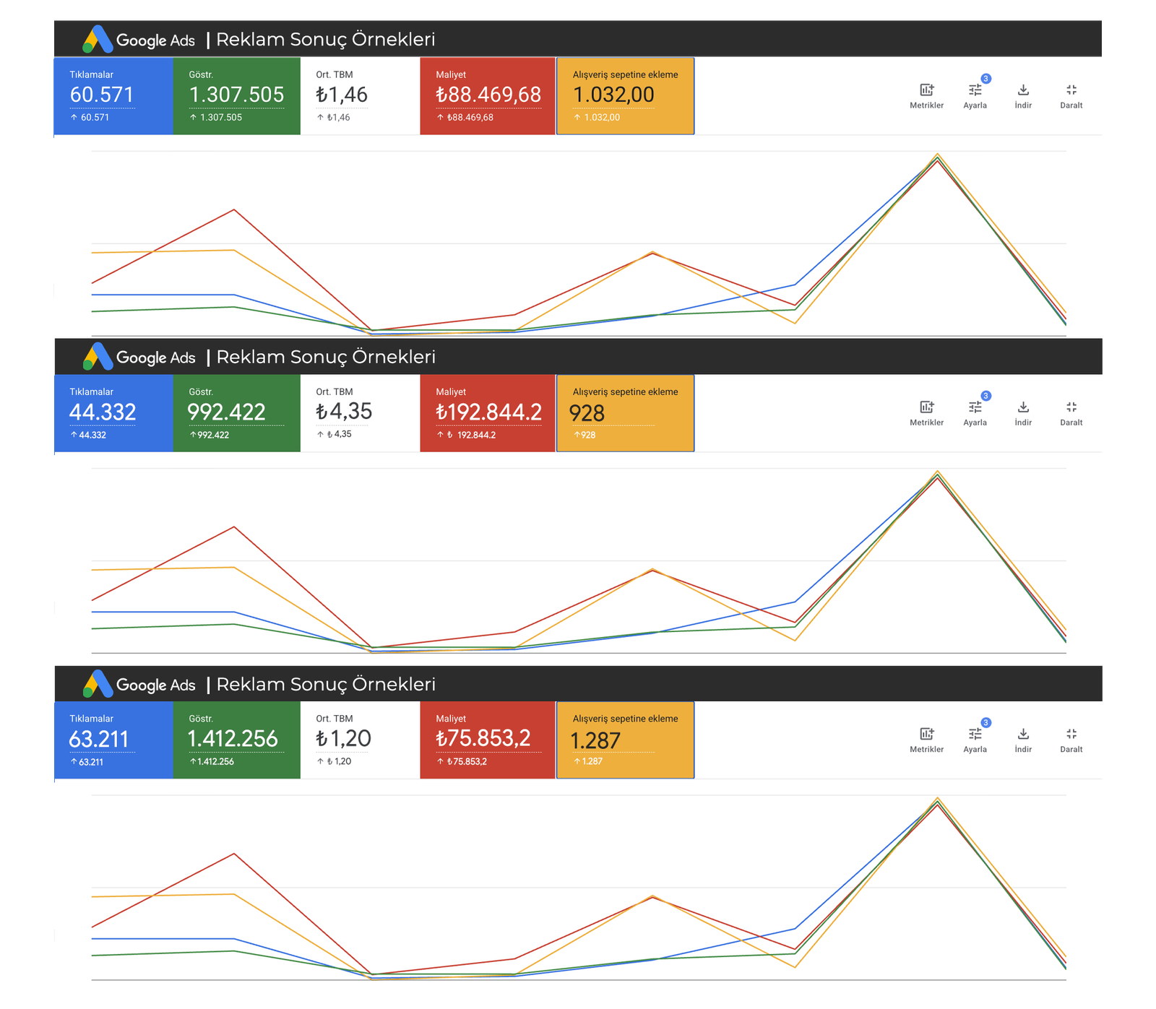This screenshot has width=1156, height=1009.
Task: Click the green Göstr. 1.307.505 swatch card
Action: tap(236, 96)
